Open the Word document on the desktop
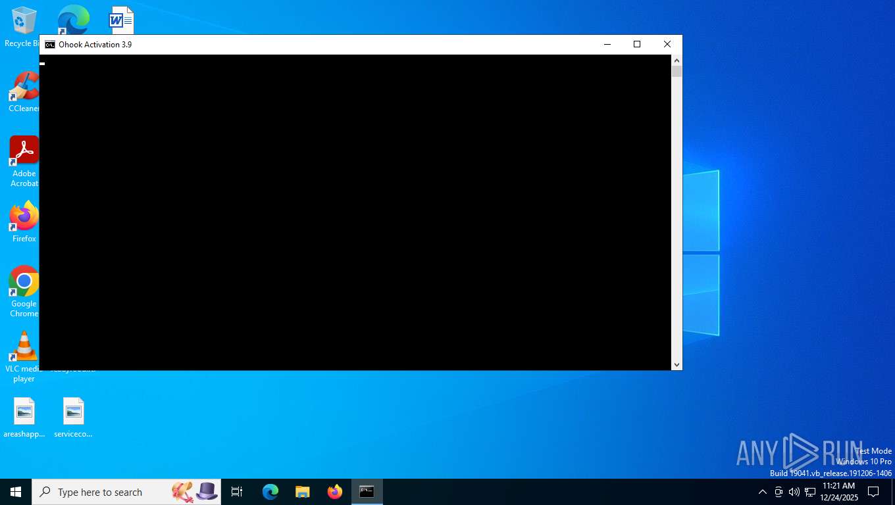This screenshot has height=505, width=895. tap(121, 20)
